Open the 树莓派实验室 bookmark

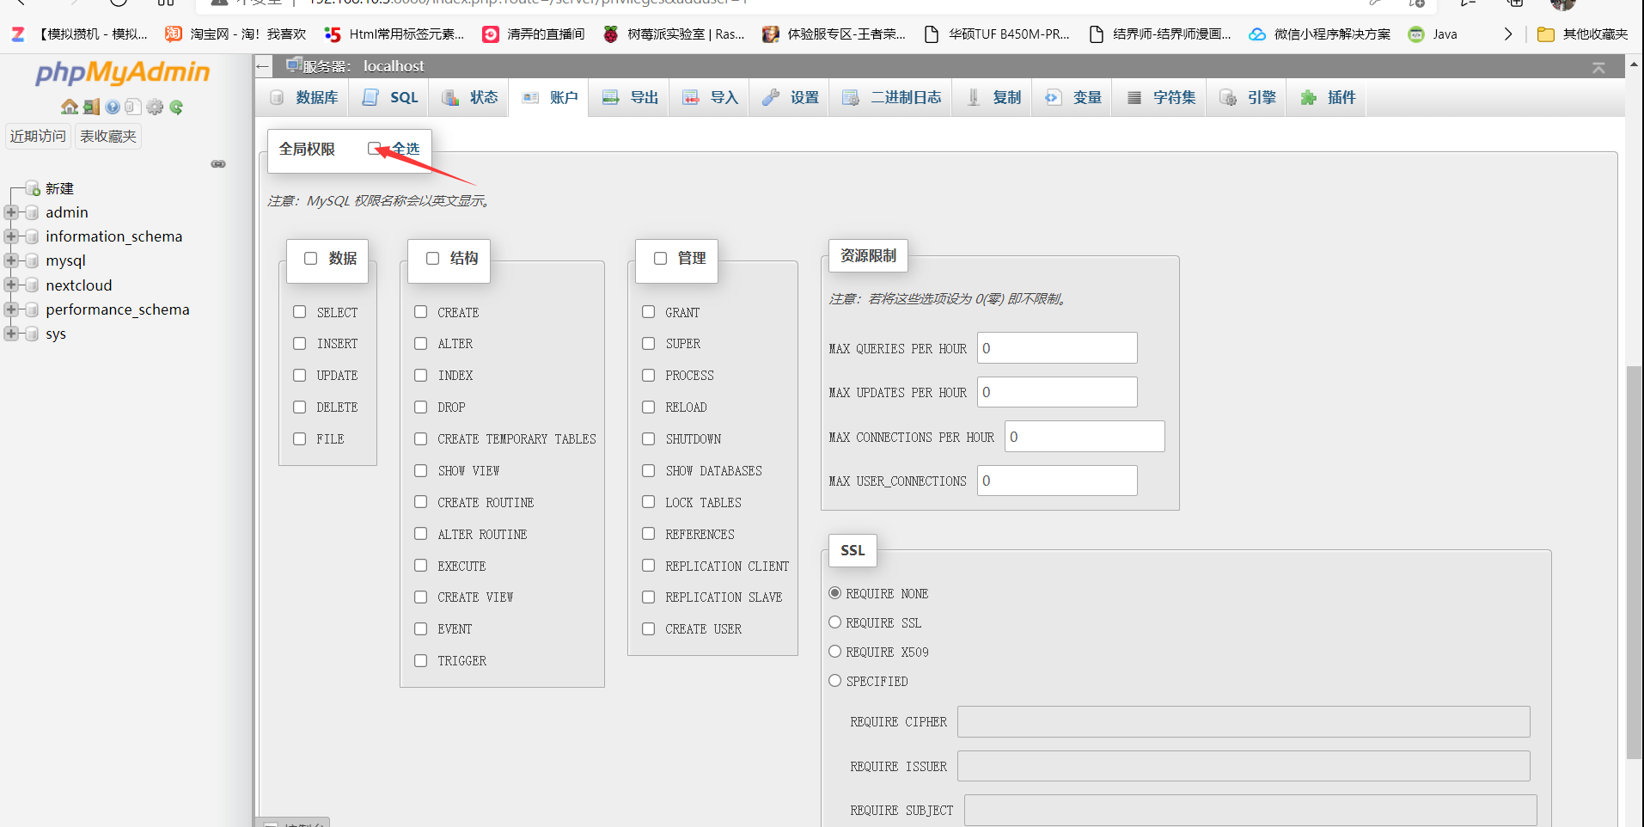coord(674,34)
